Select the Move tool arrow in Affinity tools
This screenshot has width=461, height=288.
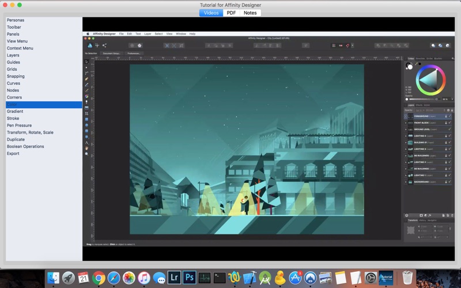tap(86, 62)
